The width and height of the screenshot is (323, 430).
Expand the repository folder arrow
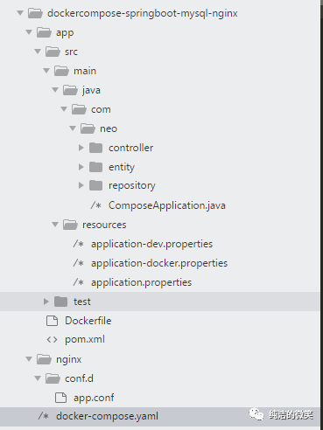tap(81, 185)
